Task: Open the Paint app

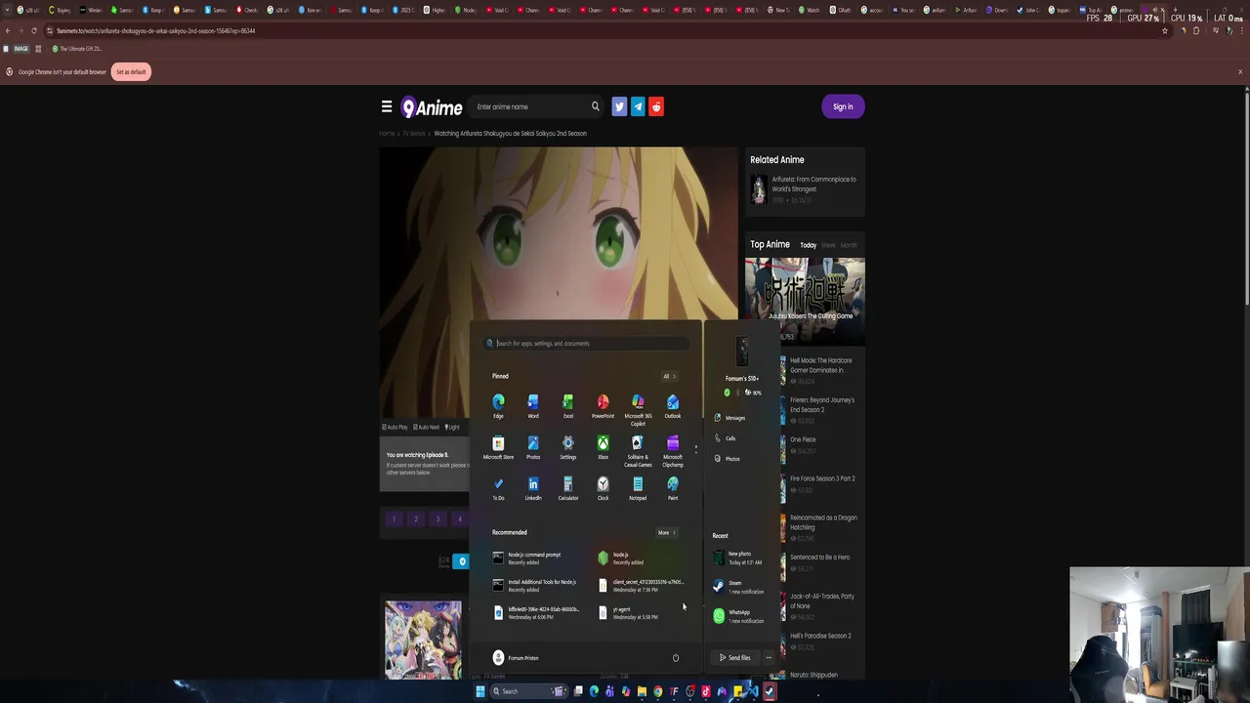Action: point(673,488)
